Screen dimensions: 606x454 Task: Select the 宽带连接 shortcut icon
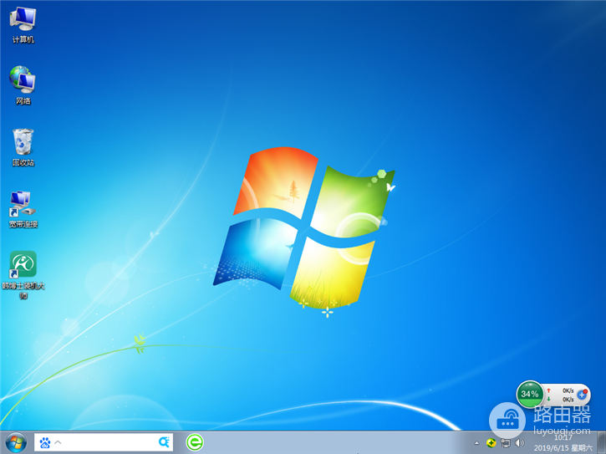tap(23, 209)
